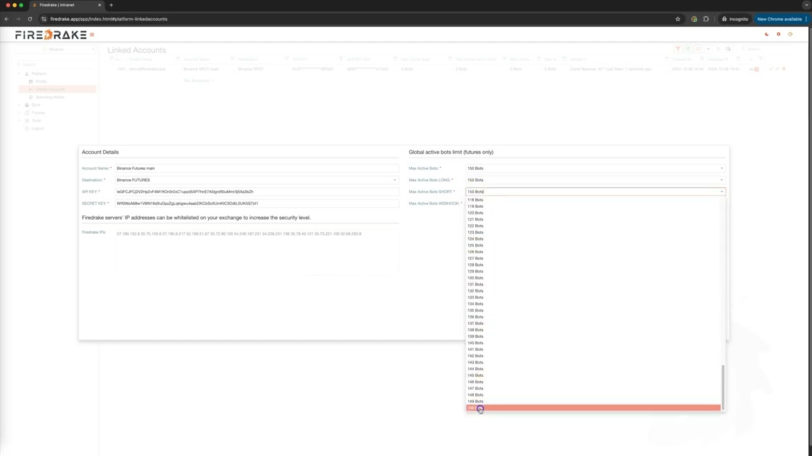Click Logout in sidebar
This screenshot has height=456, width=812.
click(38, 129)
